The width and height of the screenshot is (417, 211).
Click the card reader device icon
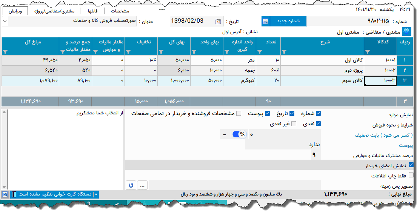coord(14,194)
